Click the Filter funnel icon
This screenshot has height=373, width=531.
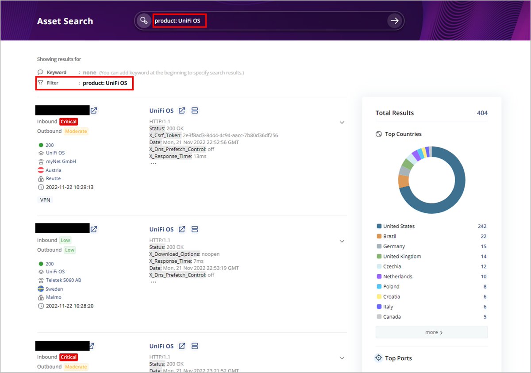[40, 83]
